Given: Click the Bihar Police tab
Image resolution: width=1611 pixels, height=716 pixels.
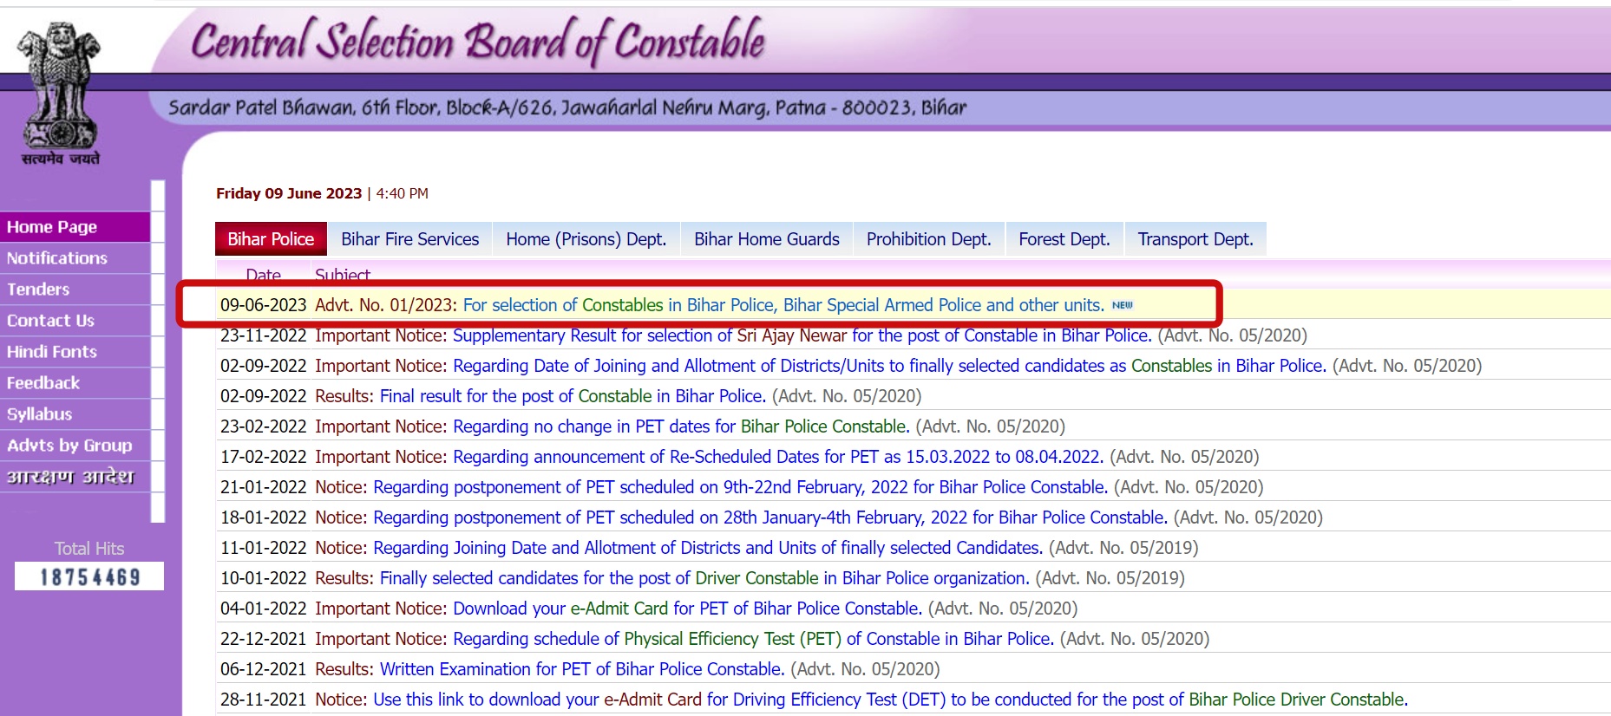Looking at the screenshot, I should (271, 239).
